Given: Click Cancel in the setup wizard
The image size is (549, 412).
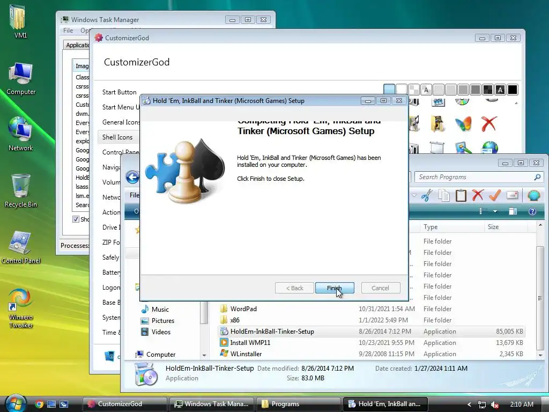Looking at the screenshot, I should tap(380, 288).
